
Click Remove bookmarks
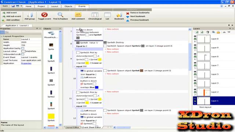click(x=138, y=13)
